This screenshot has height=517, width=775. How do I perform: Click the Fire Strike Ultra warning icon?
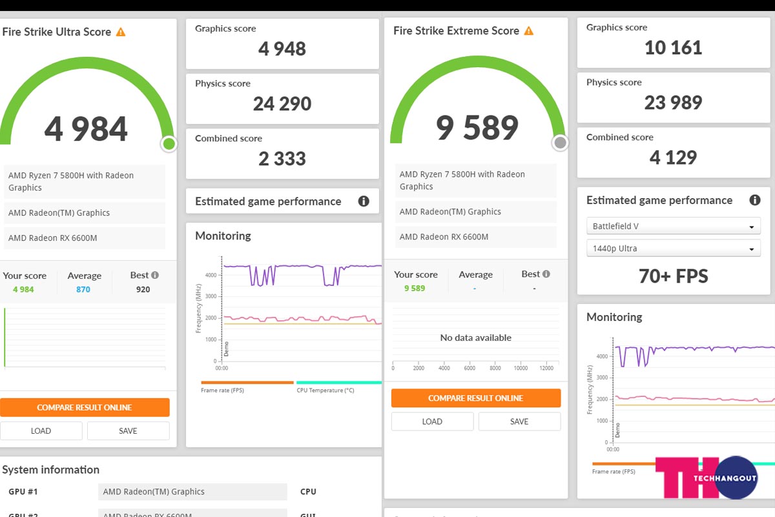point(121,32)
